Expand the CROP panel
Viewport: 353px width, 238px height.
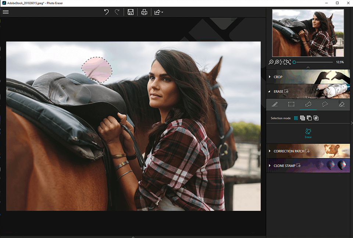click(278, 77)
